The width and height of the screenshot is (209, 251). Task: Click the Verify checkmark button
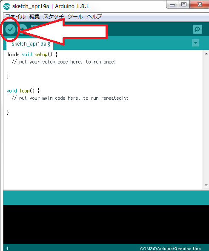[10, 29]
